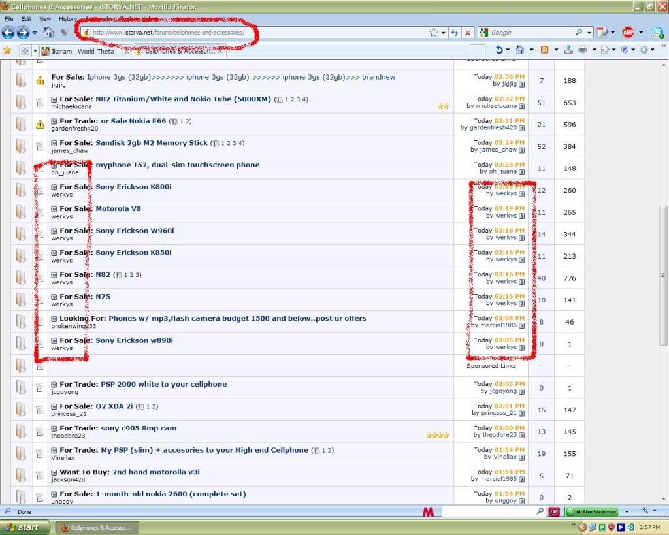Image resolution: width=669 pixels, height=535 pixels.
Task: Click magnifier icon beside Done in status bar
Action: click(7, 511)
